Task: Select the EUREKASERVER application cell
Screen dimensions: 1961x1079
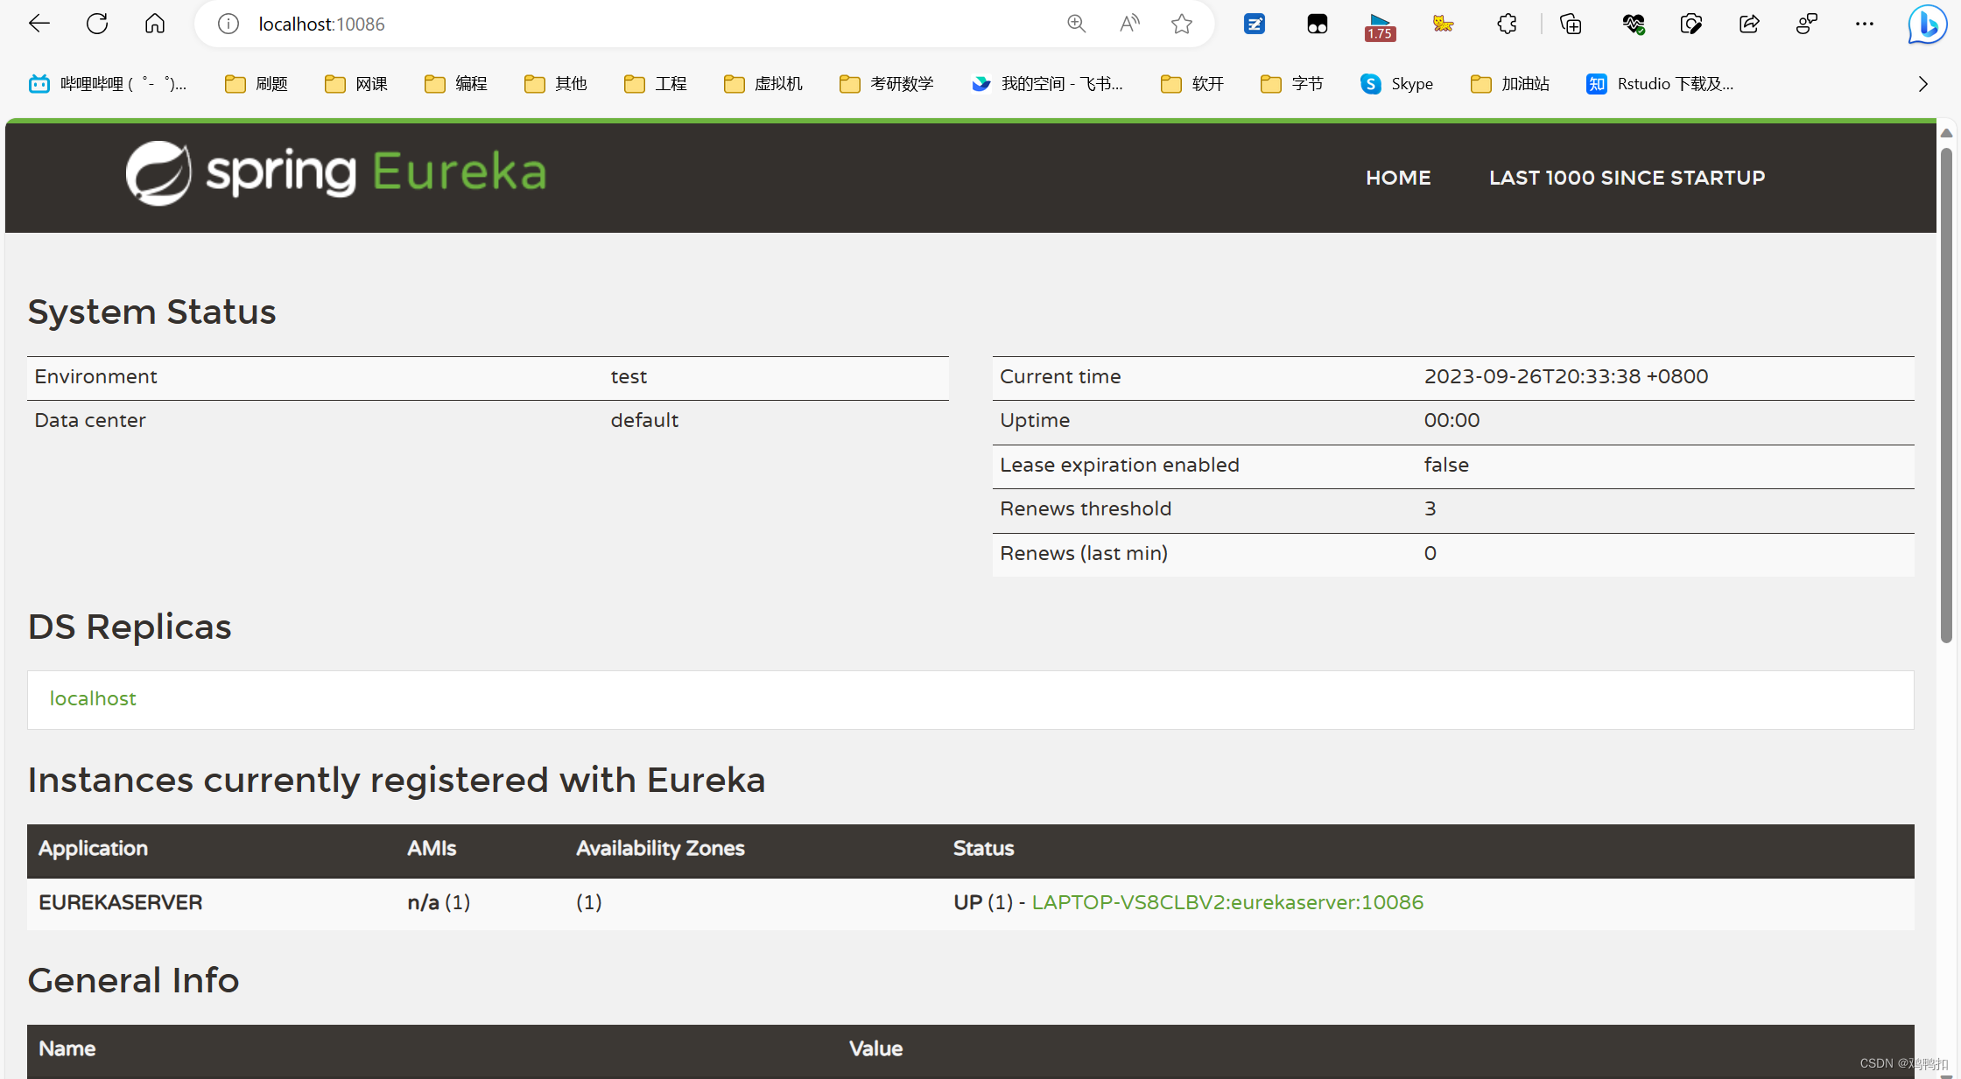Action: tap(121, 902)
